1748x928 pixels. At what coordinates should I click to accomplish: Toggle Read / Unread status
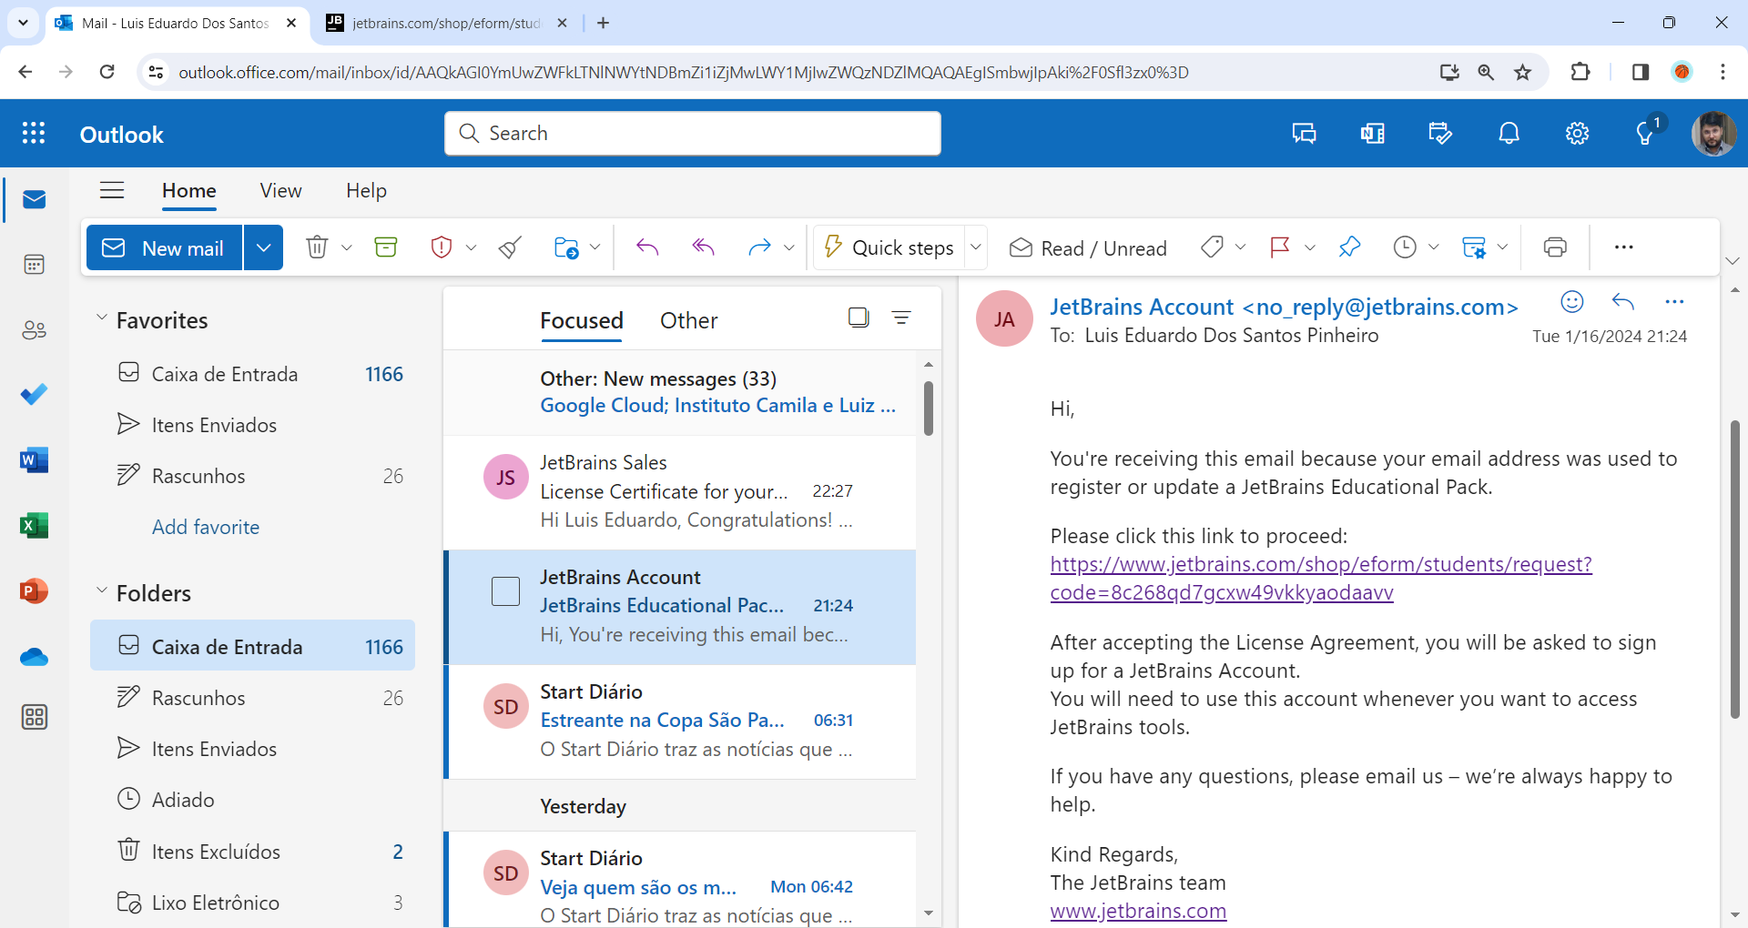tap(1088, 248)
